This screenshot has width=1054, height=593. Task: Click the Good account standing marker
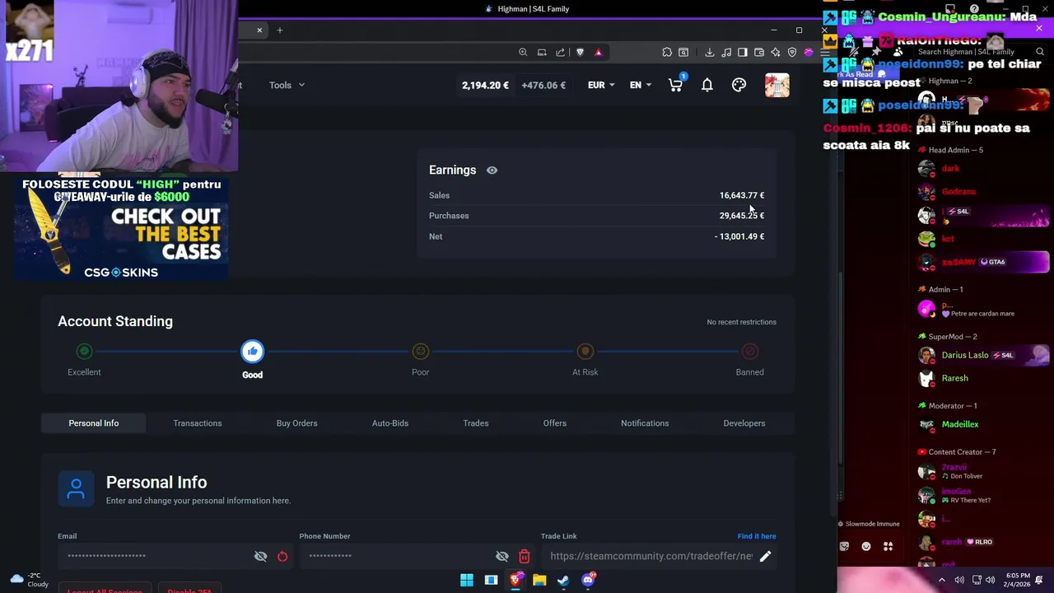[252, 352]
